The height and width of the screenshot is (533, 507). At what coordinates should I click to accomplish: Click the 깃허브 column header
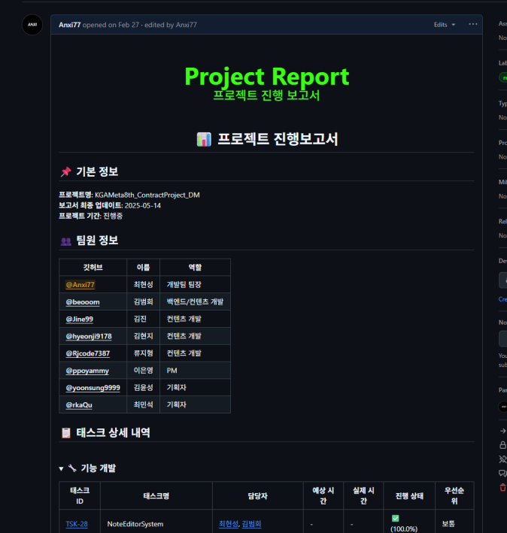point(93,268)
